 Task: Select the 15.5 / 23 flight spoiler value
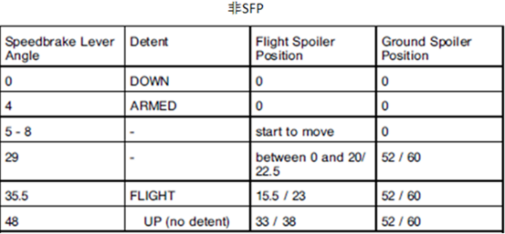281,196
